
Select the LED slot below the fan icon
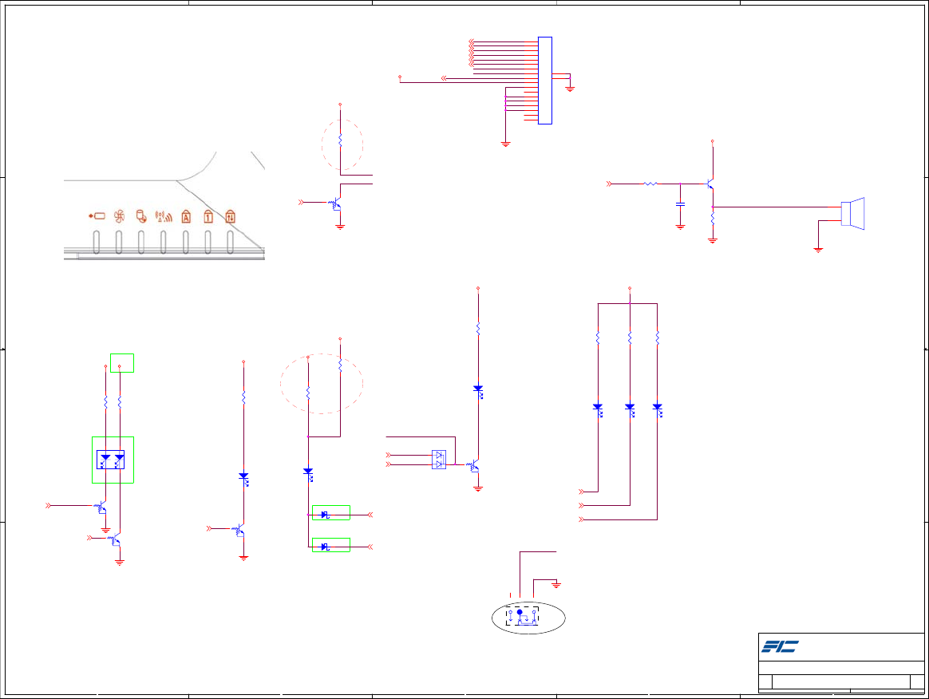coord(119,243)
